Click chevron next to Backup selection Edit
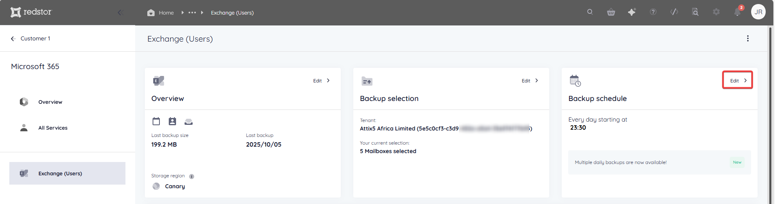This screenshot has width=775, height=204. pos(537,80)
